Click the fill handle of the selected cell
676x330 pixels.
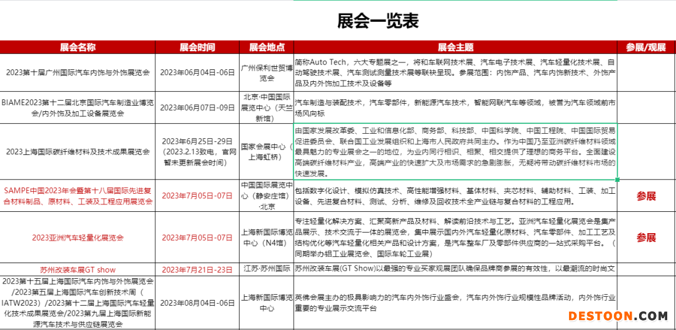(617, 179)
